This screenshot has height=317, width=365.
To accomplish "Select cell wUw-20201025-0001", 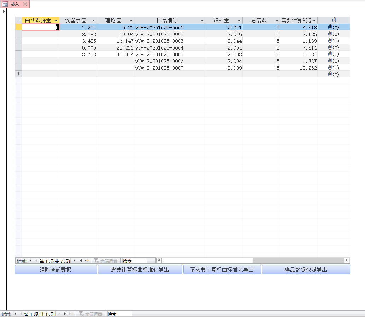I will click(x=169, y=27).
